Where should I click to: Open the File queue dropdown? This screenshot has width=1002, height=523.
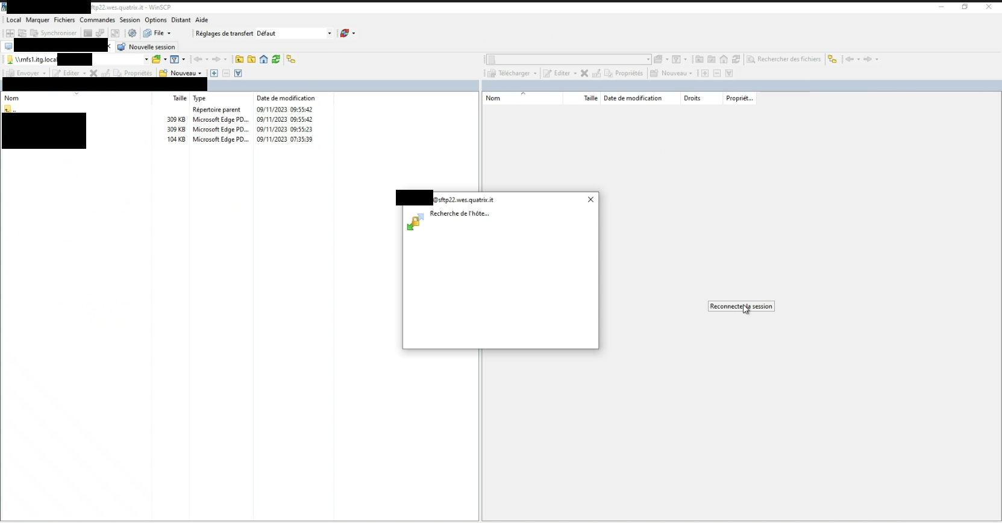[x=169, y=33]
